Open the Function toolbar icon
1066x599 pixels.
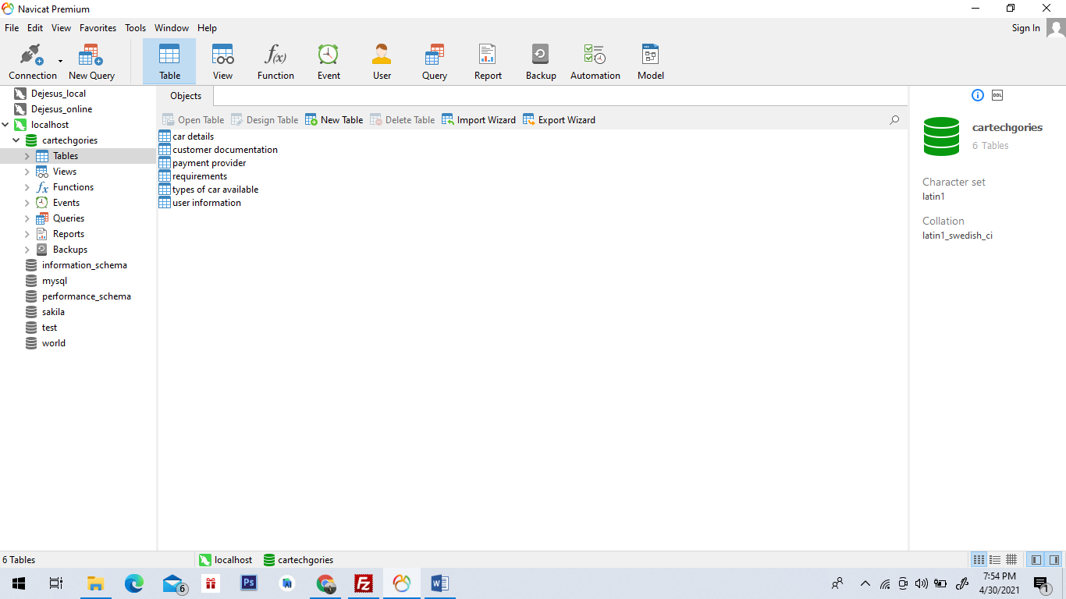[275, 62]
